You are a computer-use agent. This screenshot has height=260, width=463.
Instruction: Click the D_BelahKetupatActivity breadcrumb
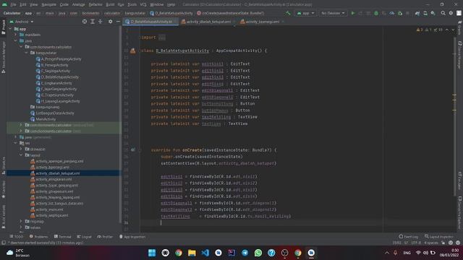[171, 13]
